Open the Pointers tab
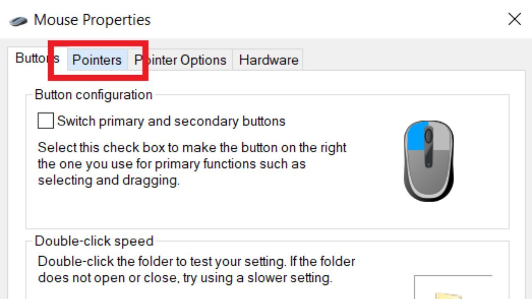 pos(97,60)
